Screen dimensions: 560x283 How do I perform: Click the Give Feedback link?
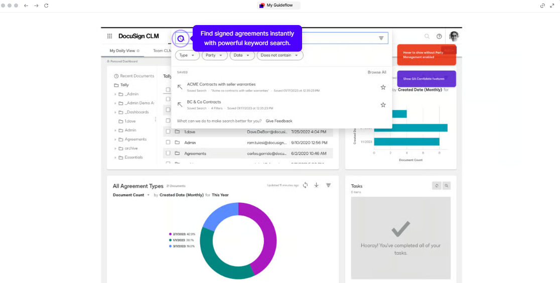pos(279,121)
